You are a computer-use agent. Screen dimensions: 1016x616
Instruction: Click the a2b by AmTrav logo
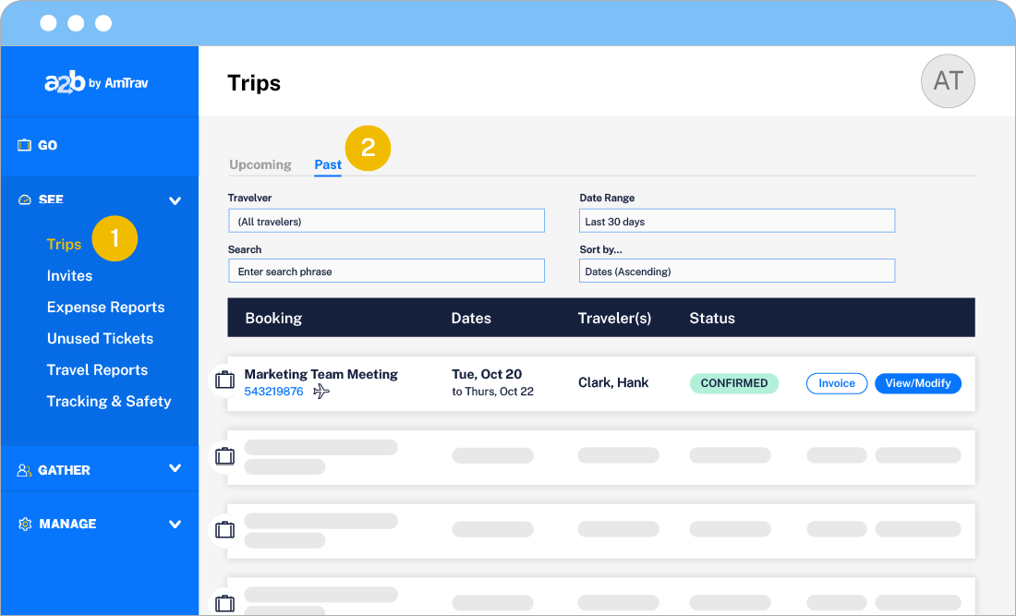(96, 82)
